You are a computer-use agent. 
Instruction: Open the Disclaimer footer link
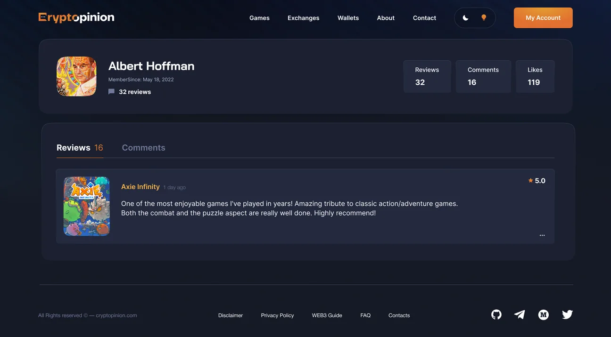(231, 315)
